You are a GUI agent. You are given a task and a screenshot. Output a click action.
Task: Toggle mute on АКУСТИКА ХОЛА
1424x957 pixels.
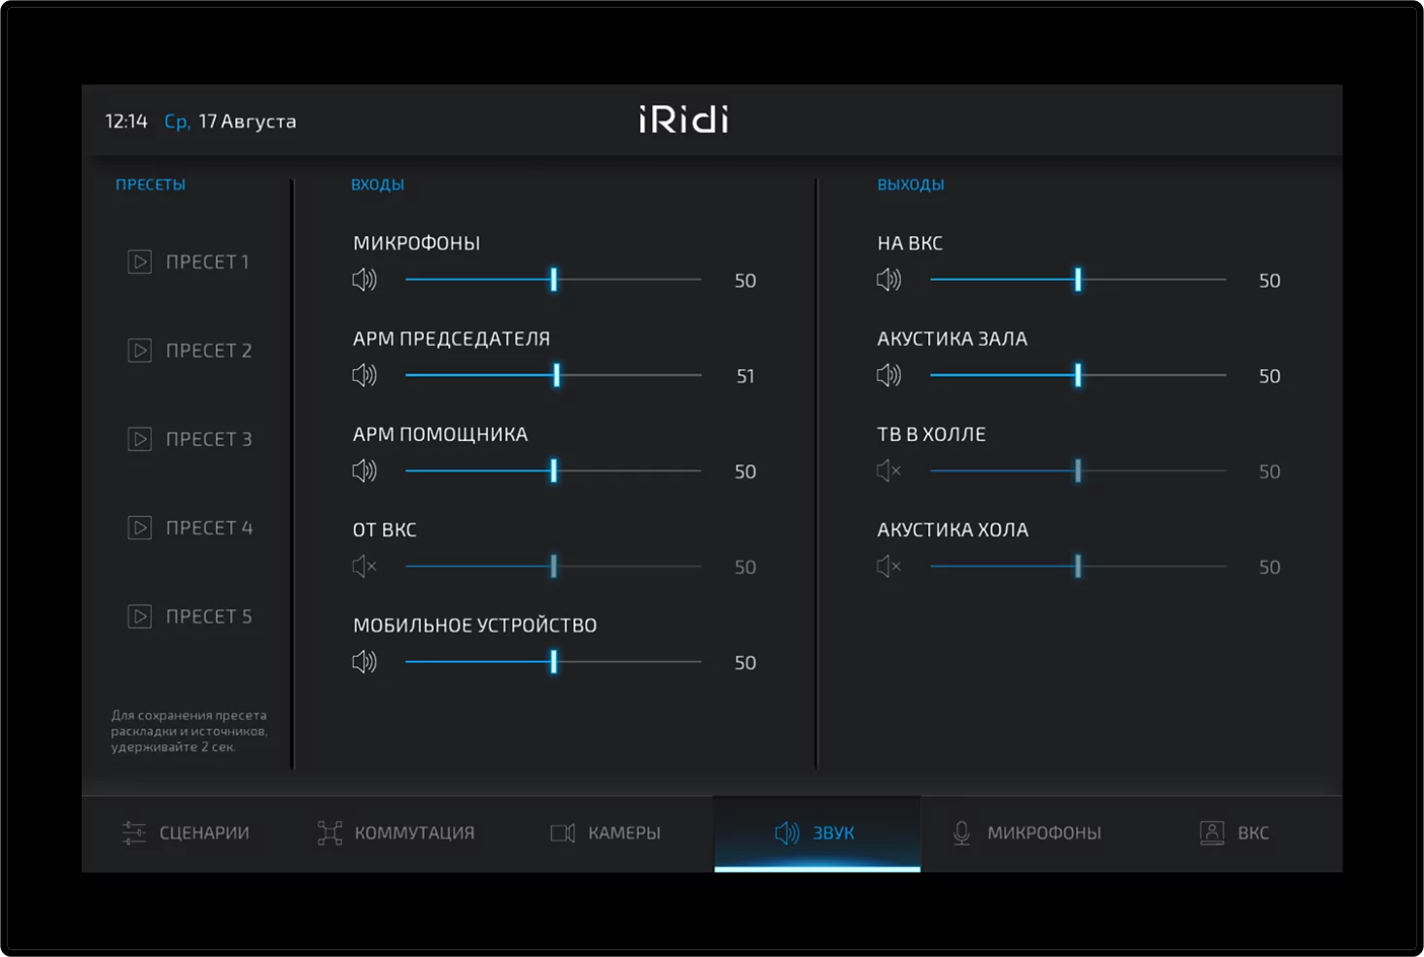(x=888, y=566)
